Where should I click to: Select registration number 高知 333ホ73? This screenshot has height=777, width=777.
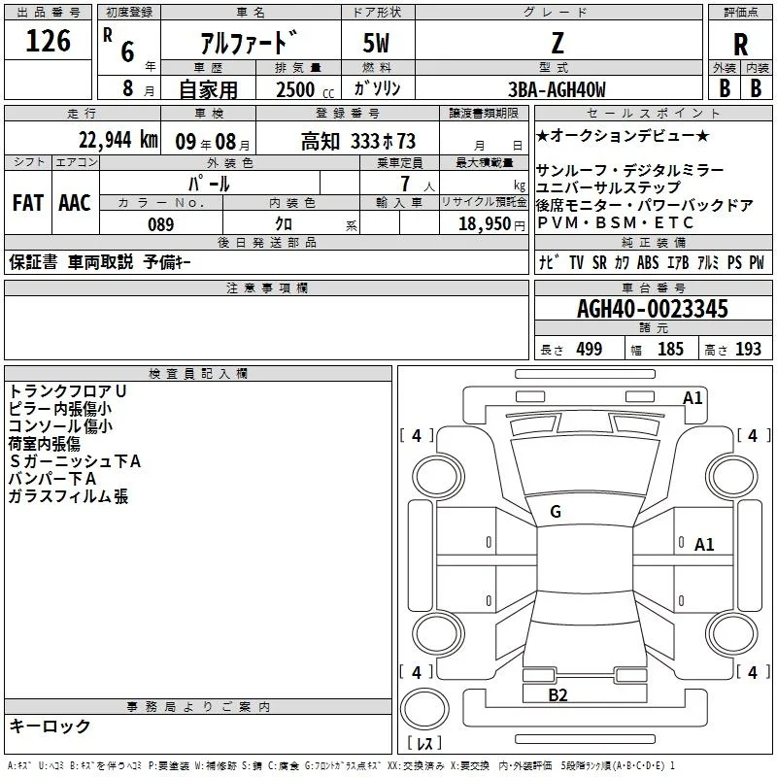click(358, 141)
